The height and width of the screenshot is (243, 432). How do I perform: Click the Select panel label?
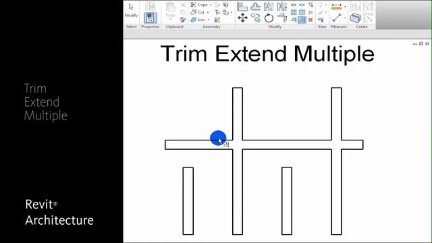click(131, 27)
